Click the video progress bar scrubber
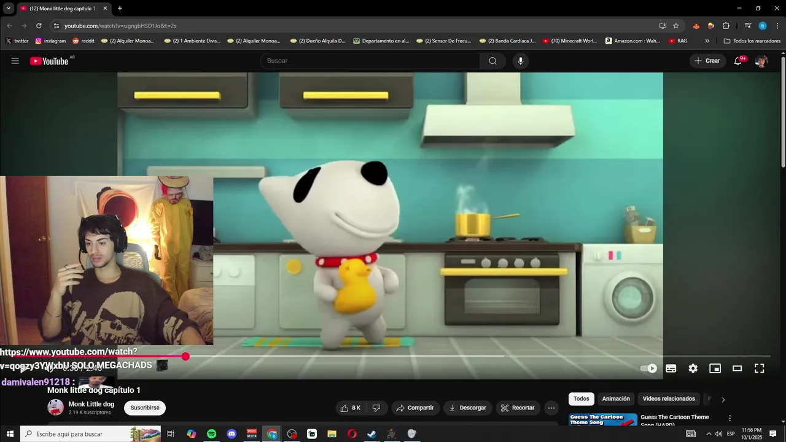Screen dimensions: 786x442 tap(185, 356)
